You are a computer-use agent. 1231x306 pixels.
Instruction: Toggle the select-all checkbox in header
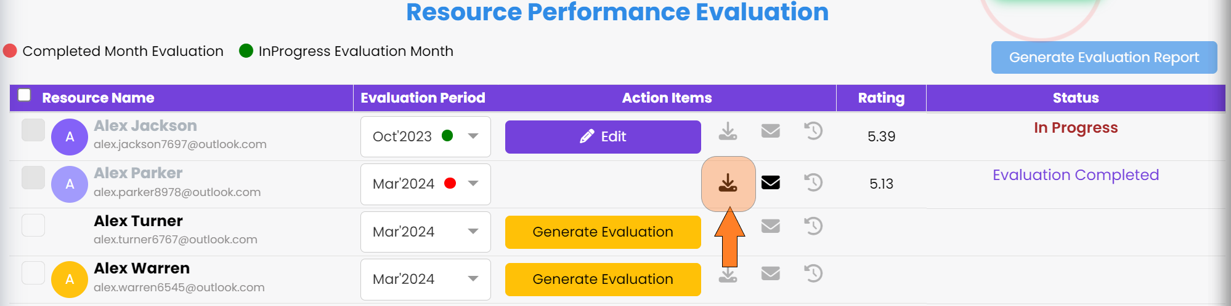[x=25, y=95]
